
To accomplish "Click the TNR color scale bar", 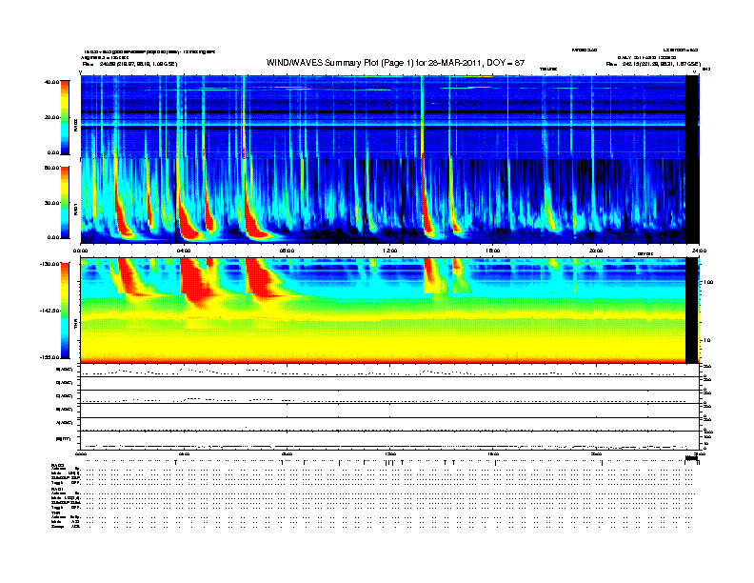I will [65, 311].
